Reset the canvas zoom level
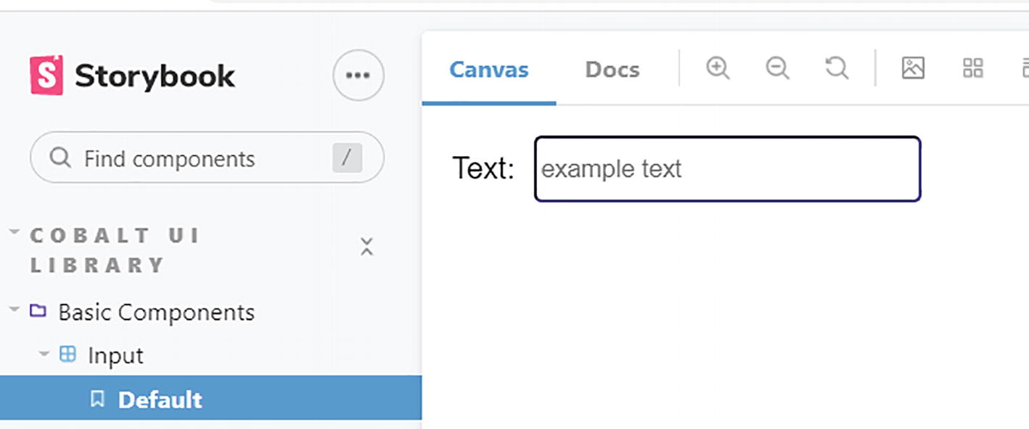 tap(837, 68)
